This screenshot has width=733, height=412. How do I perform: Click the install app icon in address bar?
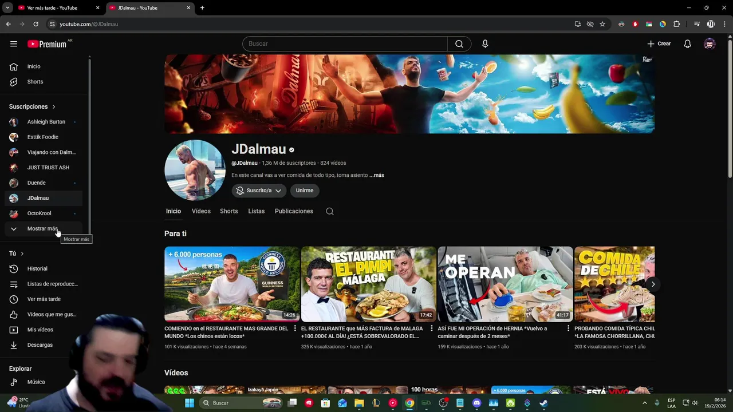tap(578, 24)
